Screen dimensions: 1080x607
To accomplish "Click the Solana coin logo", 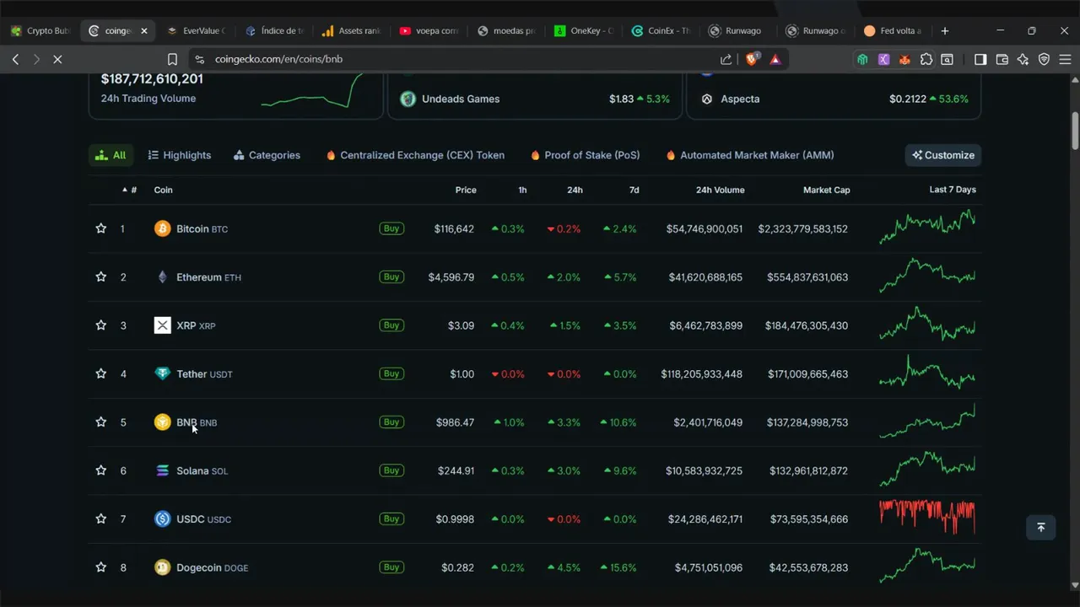I will tap(162, 470).
